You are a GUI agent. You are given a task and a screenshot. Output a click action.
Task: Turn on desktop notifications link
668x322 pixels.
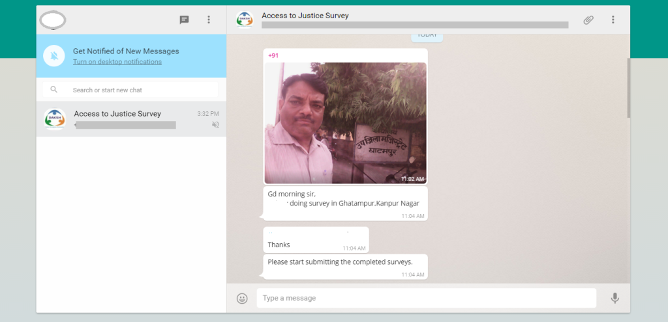[x=117, y=62]
